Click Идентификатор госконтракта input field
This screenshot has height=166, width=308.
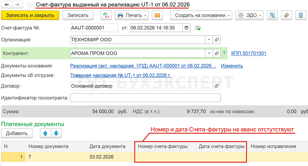pos(146,98)
